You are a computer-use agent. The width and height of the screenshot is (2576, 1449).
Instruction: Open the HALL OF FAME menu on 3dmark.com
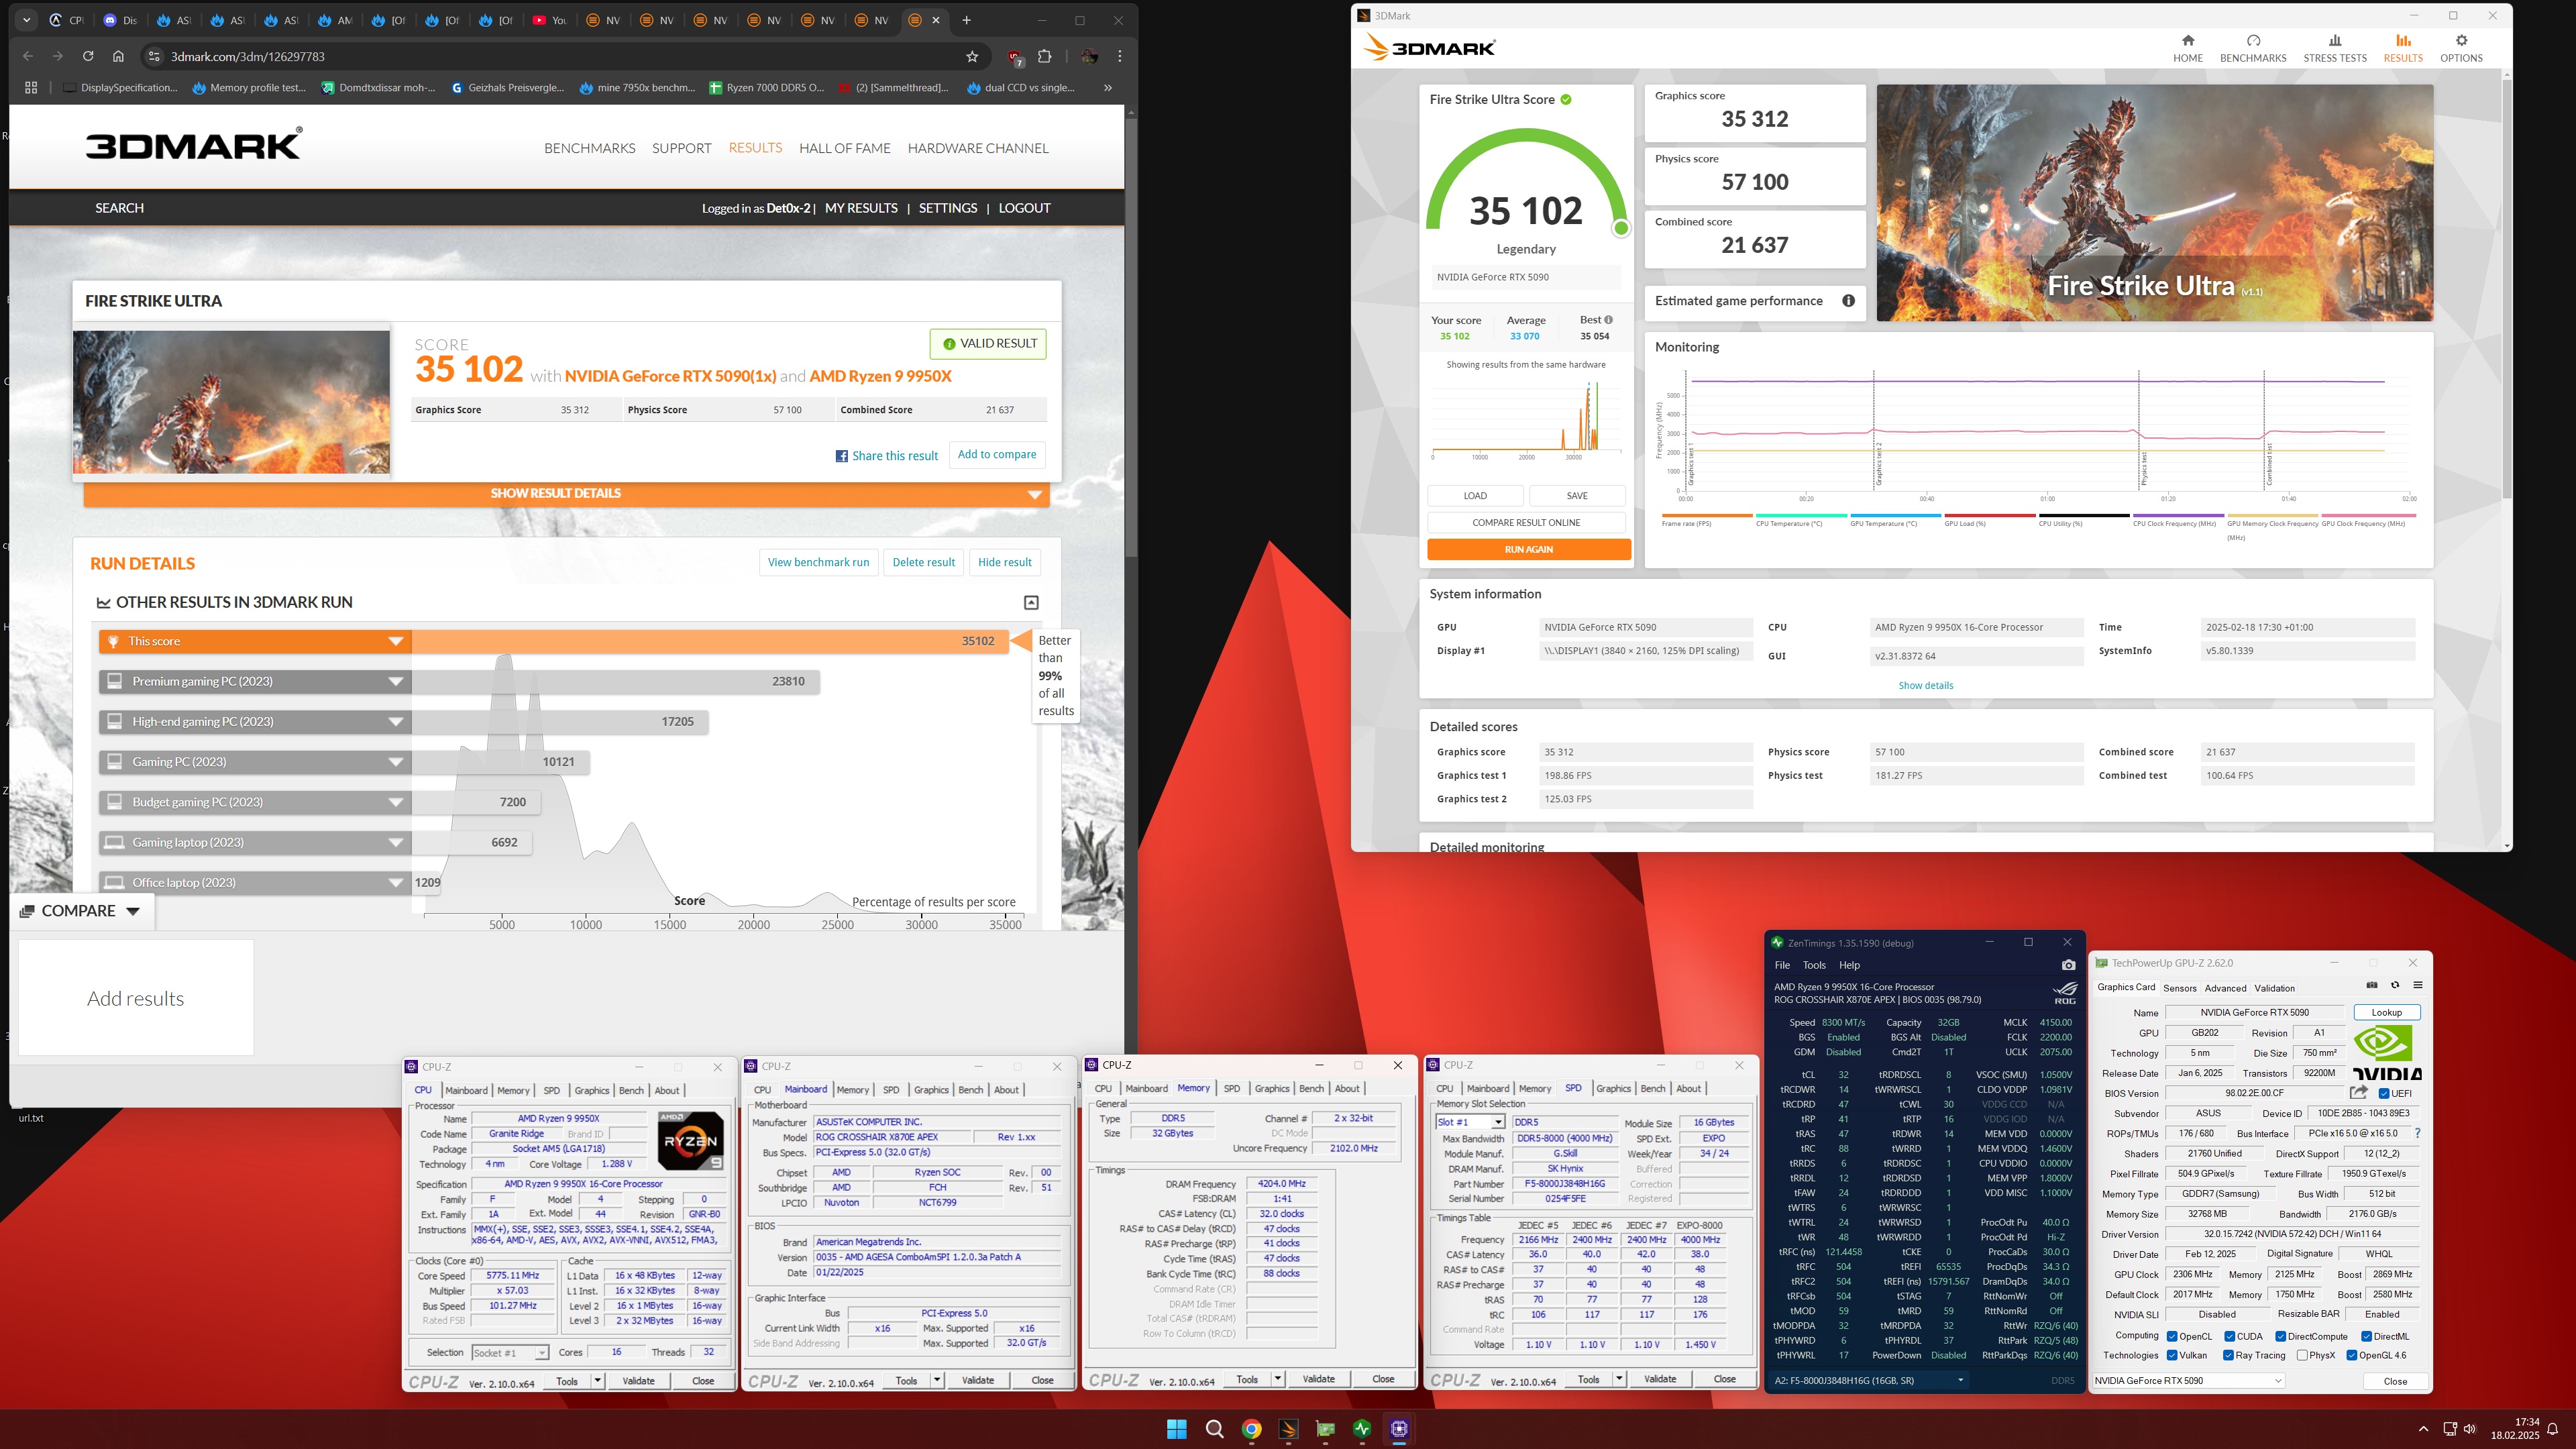(844, 148)
